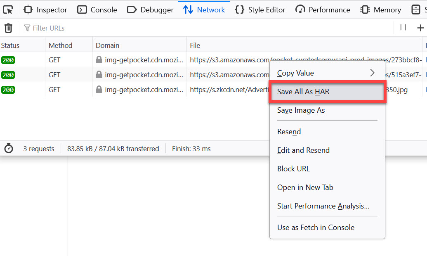Click Edit and Resend option
Viewport: 427px width, 256px height.
(x=303, y=150)
